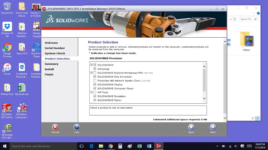Image resolution: width=268 pixels, height=150 pixels.
Task: Open the Explorer address bar dropdown
Action: pos(231,19)
